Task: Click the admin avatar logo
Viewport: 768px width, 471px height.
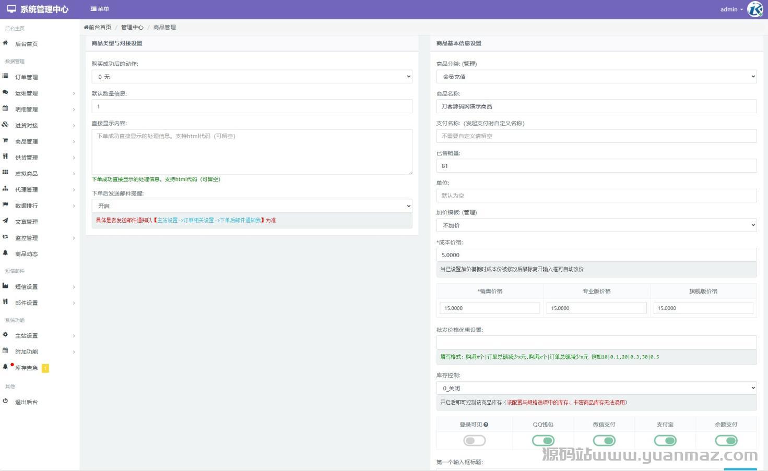Action: tap(755, 9)
